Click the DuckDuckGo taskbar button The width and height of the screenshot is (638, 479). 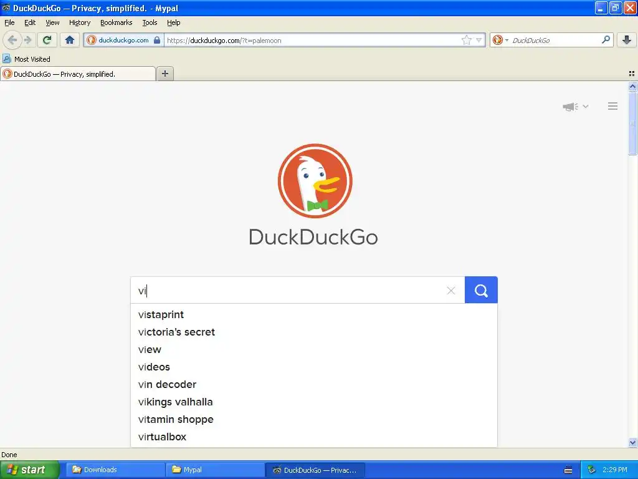point(315,470)
